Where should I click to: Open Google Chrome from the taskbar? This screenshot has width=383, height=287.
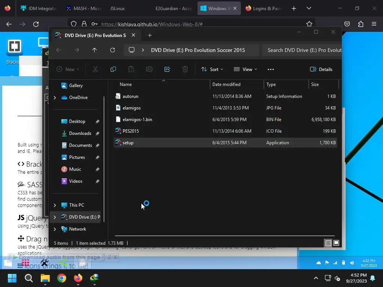(62, 278)
